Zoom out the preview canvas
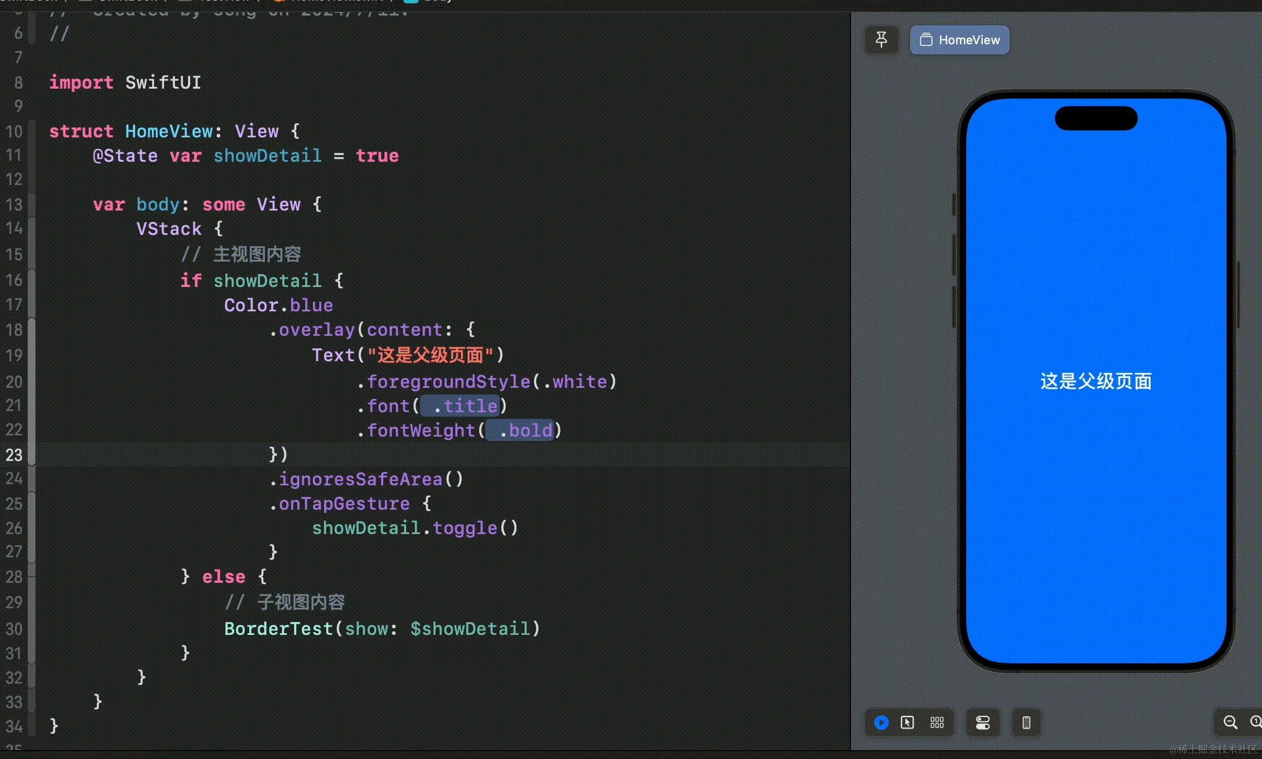The height and width of the screenshot is (759, 1262). click(1230, 722)
